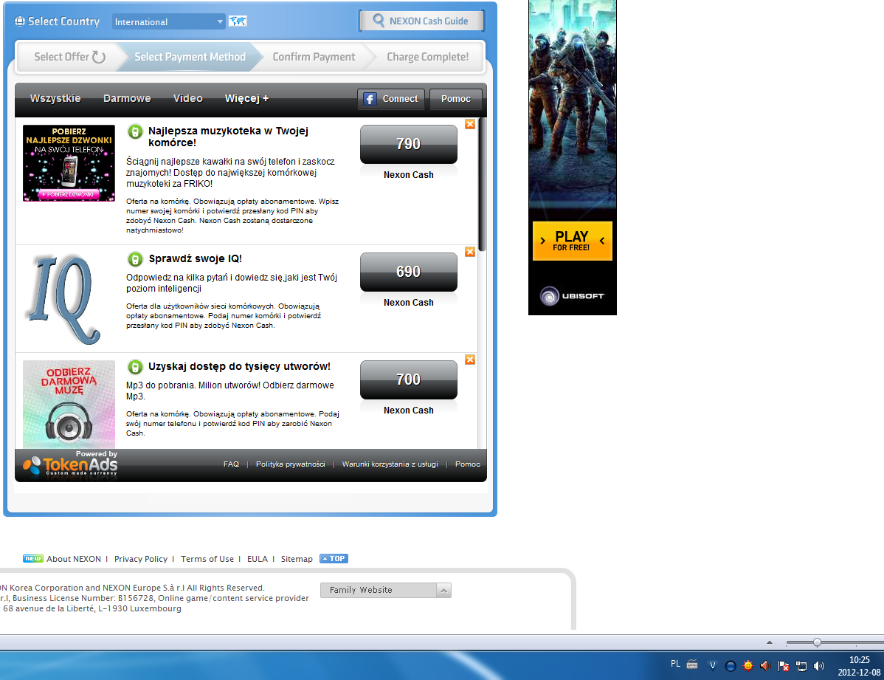Click the network connection tray icon
Screen dimensions: 884x680
tap(801, 666)
